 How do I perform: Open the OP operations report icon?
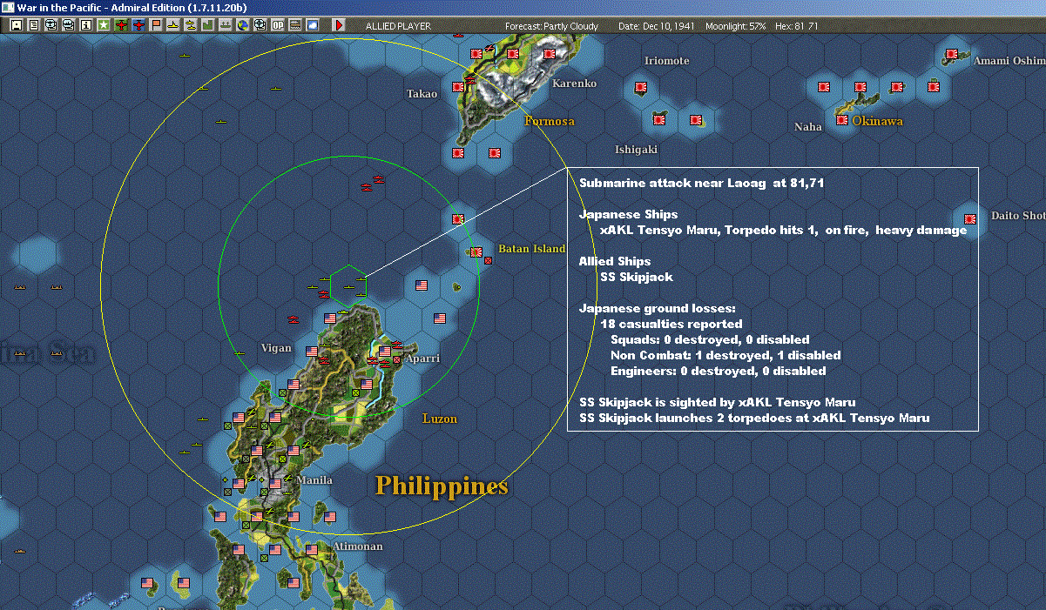[x=278, y=26]
